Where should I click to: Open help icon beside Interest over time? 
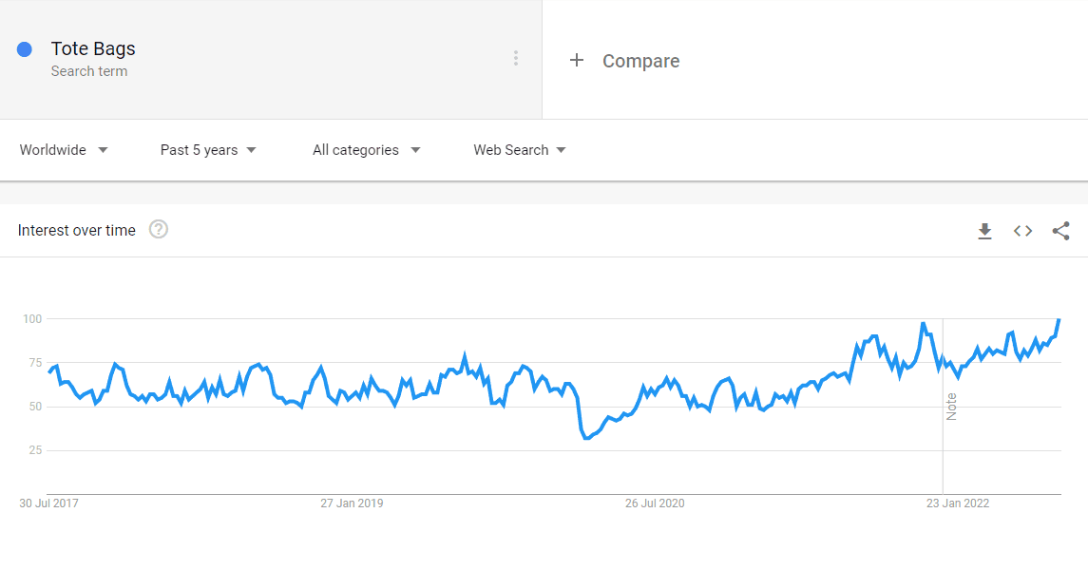tap(158, 230)
